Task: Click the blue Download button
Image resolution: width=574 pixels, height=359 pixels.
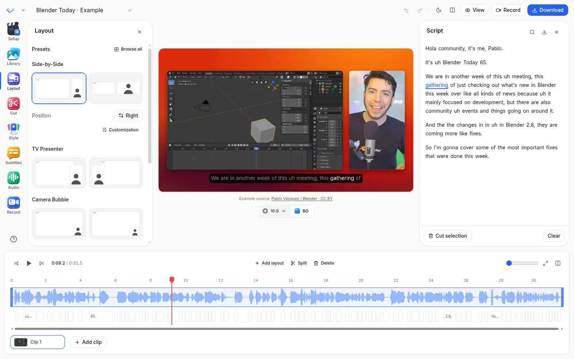Action: 547,10
